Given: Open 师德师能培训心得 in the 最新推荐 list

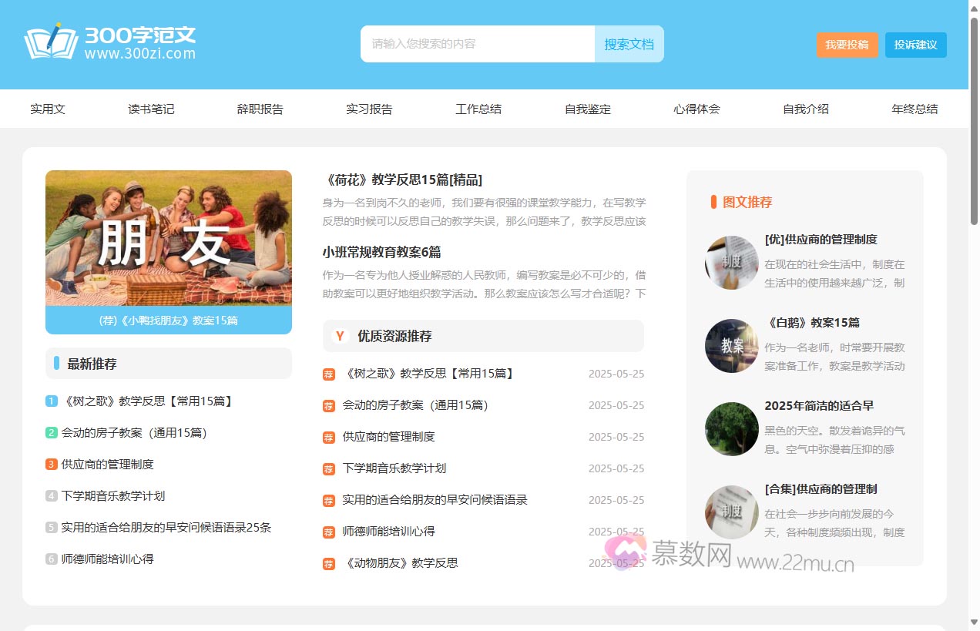Looking at the screenshot, I should pos(107,559).
